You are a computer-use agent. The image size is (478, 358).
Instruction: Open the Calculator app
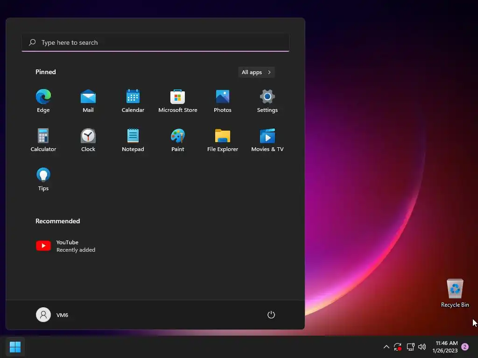point(43,140)
